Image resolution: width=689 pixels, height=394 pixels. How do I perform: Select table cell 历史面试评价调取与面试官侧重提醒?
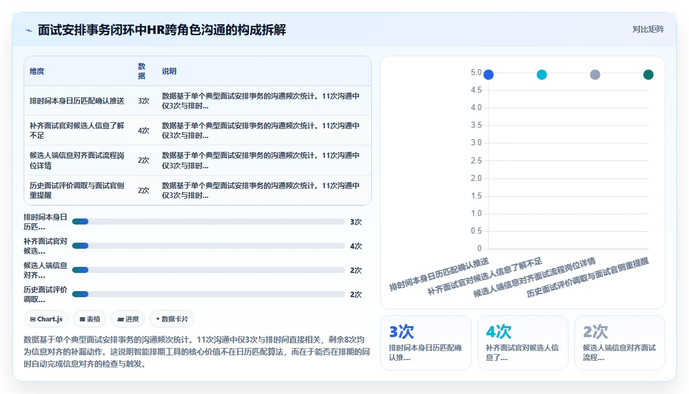pyautogui.click(x=77, y=190)
